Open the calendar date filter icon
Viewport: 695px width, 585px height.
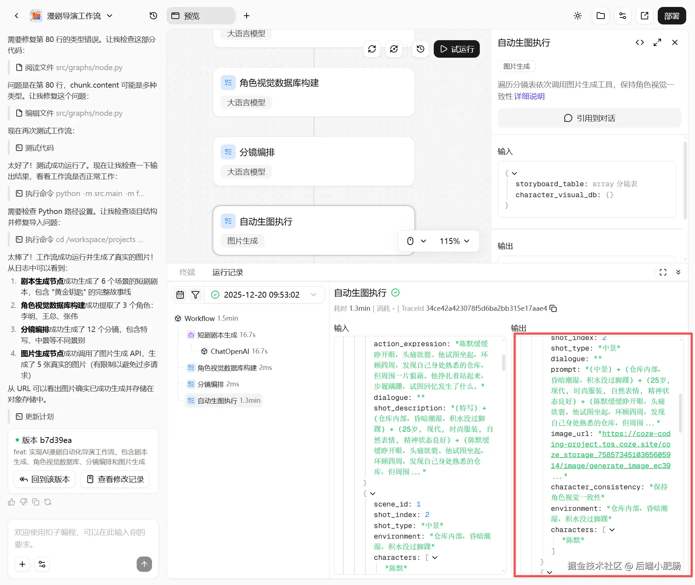click(180, 295)
